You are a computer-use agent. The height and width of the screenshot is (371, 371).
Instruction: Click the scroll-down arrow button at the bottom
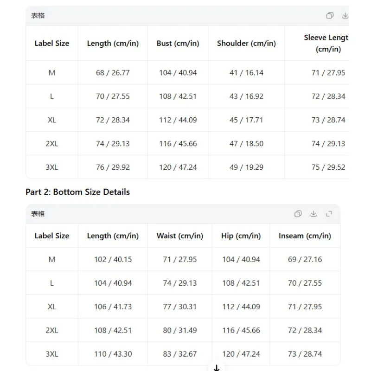click(217, 367)
